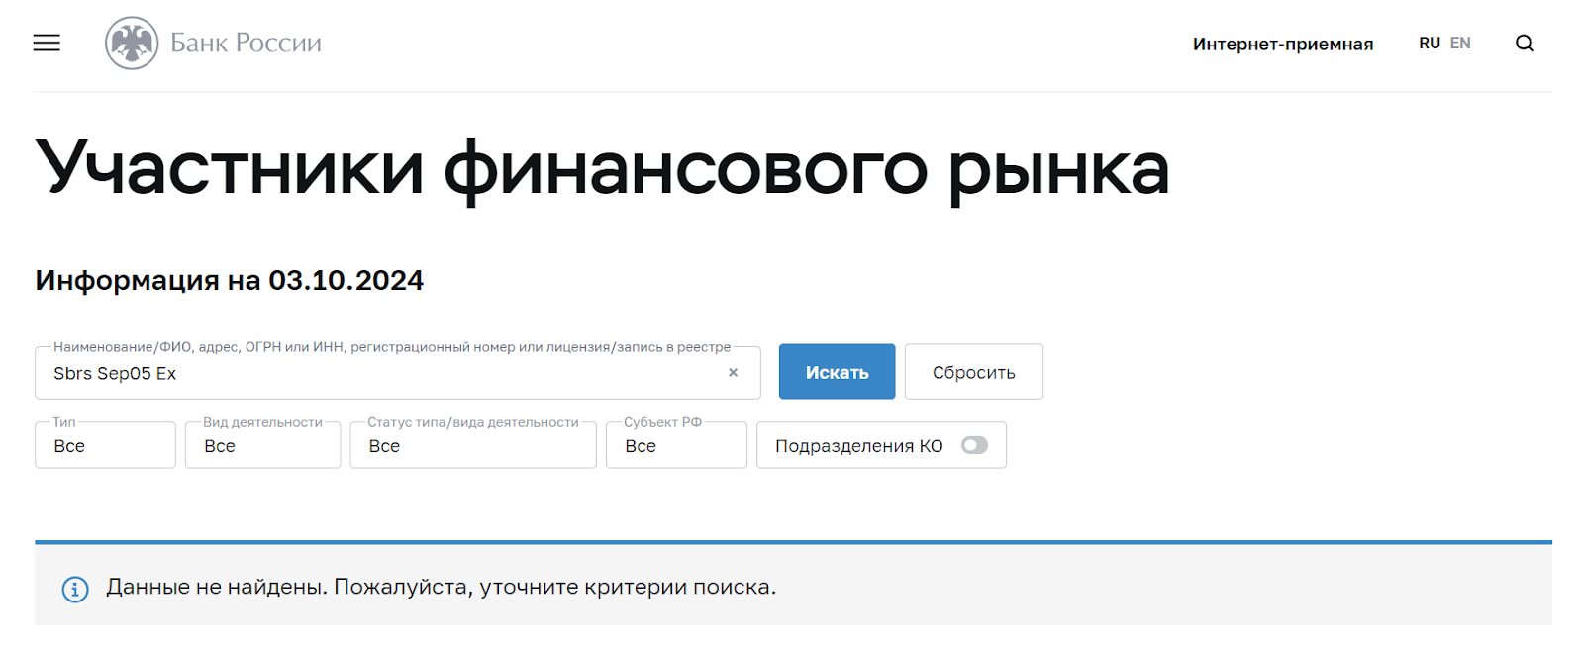The image size is (1584, 647).
Task: Open the hamburger menu
Action: [x=47, y=43]
